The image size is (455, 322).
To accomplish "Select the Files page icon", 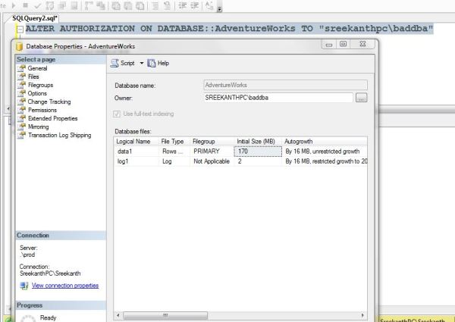I will [22, 77].
